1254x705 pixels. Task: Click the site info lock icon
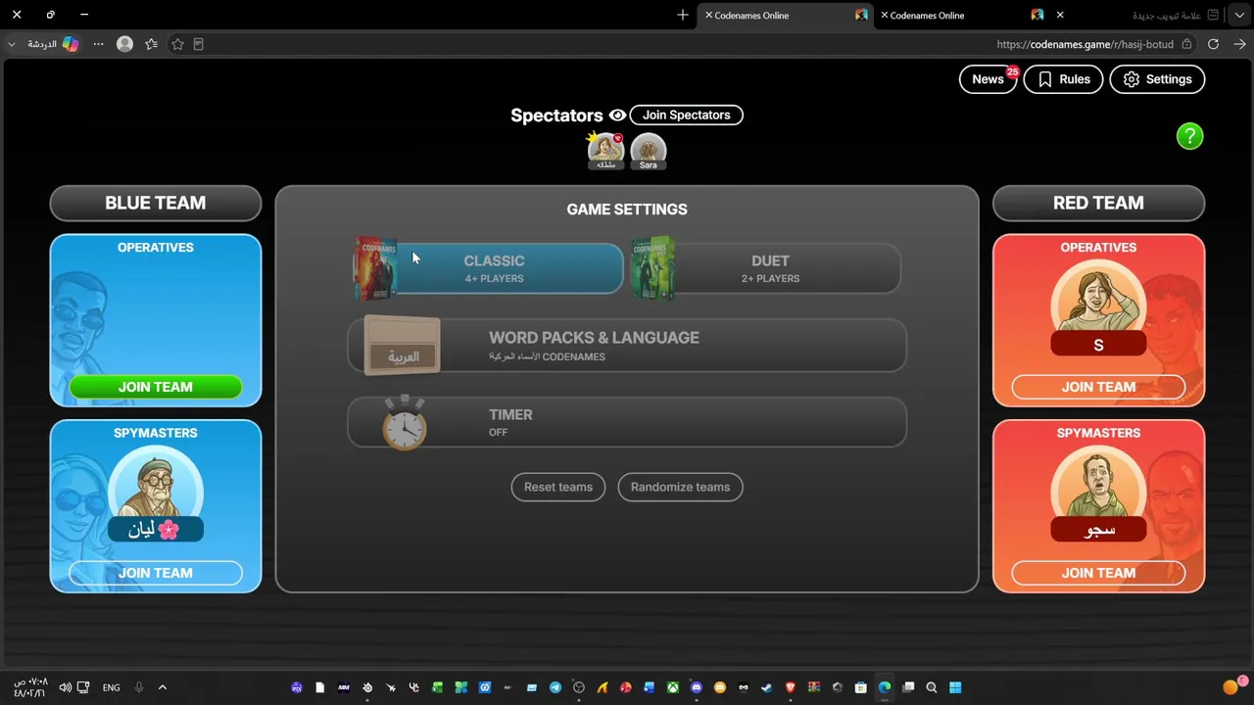click(x=1186, y=44)
